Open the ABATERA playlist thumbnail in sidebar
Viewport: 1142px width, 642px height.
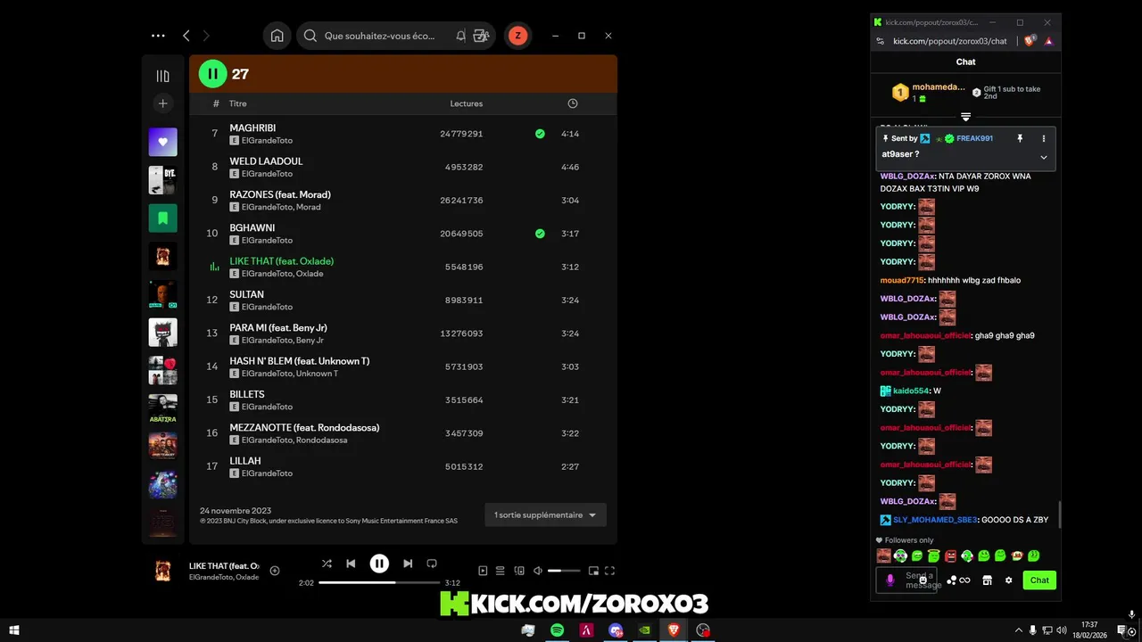162,407
